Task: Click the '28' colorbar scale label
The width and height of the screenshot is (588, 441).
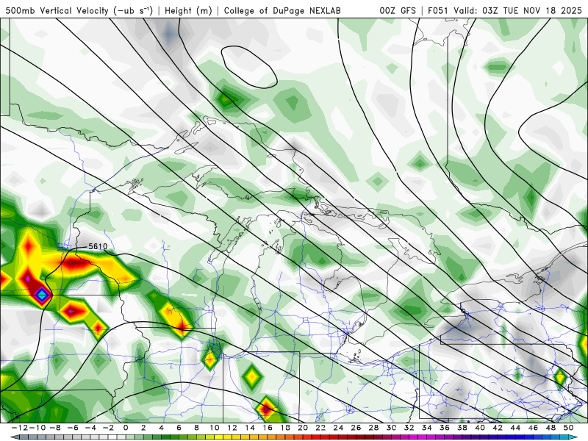Action: [373, 428]
